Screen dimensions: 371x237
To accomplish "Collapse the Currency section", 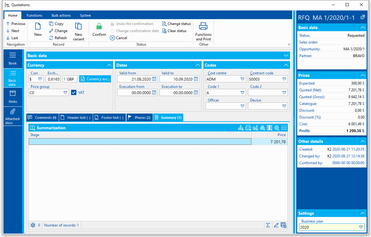I will [x=109, y=65].
